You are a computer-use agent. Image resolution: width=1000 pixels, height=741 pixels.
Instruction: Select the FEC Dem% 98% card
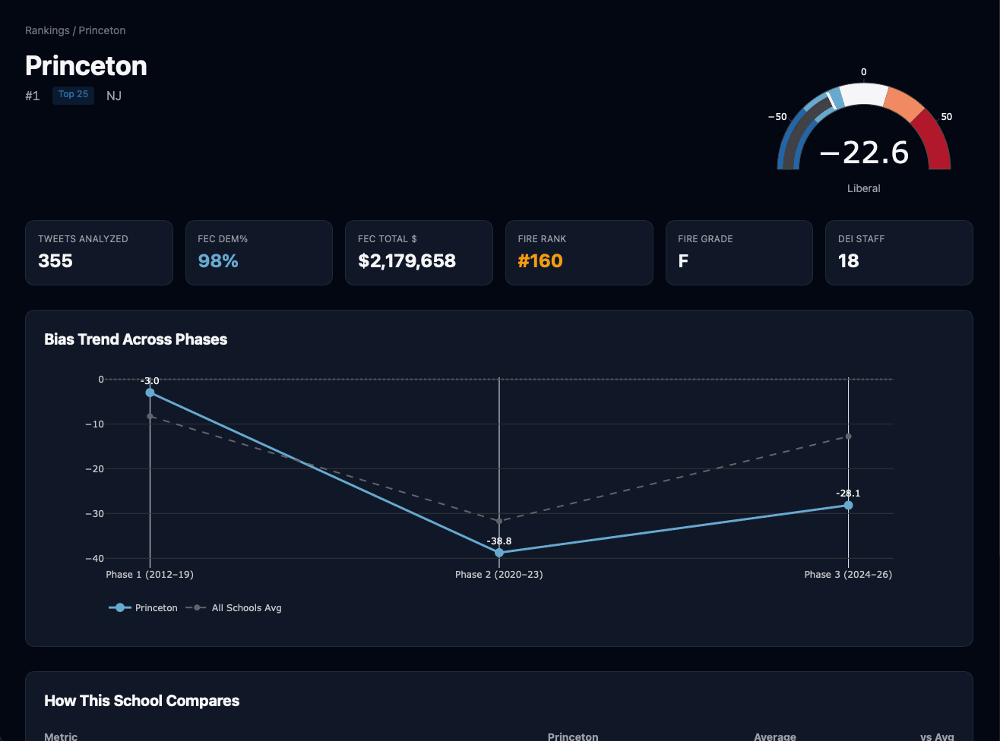click(258, 253)
